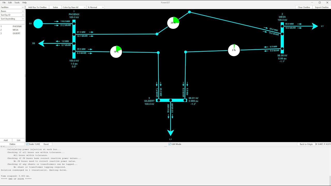Click the bus list filter input field
This screenshot has height=186, width=331.
[12, 23]
